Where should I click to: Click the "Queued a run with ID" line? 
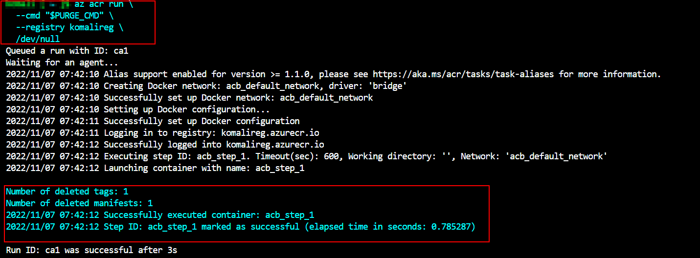tap(67, 51)
